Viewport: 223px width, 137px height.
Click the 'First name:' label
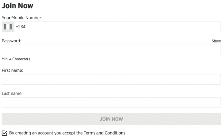tap(12, 70)
